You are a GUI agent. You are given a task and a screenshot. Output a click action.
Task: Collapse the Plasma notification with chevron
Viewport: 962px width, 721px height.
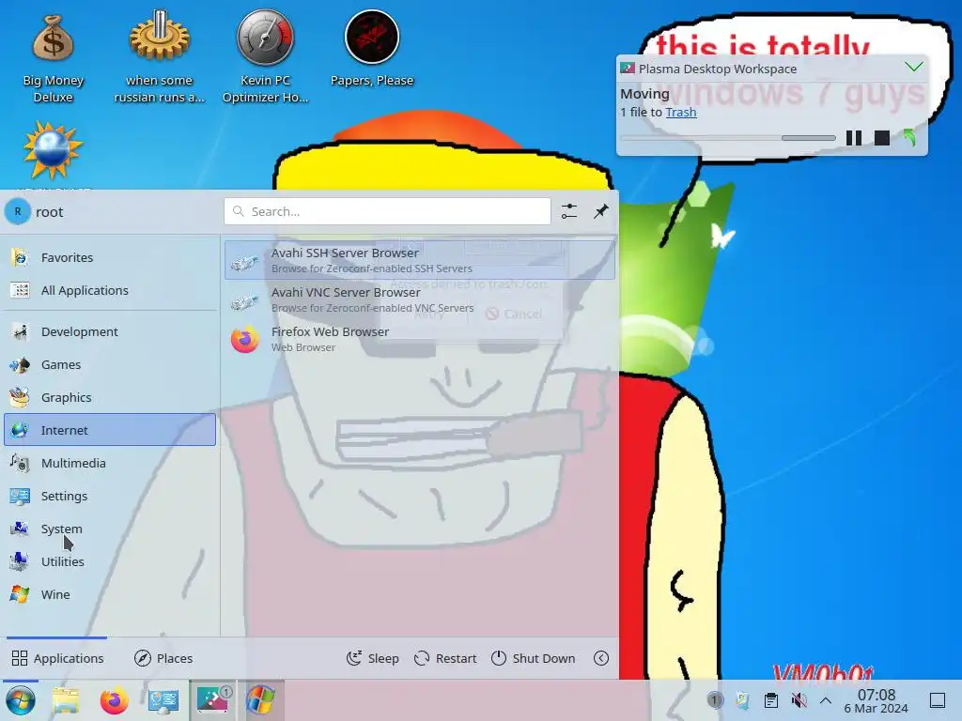(914, 67)
